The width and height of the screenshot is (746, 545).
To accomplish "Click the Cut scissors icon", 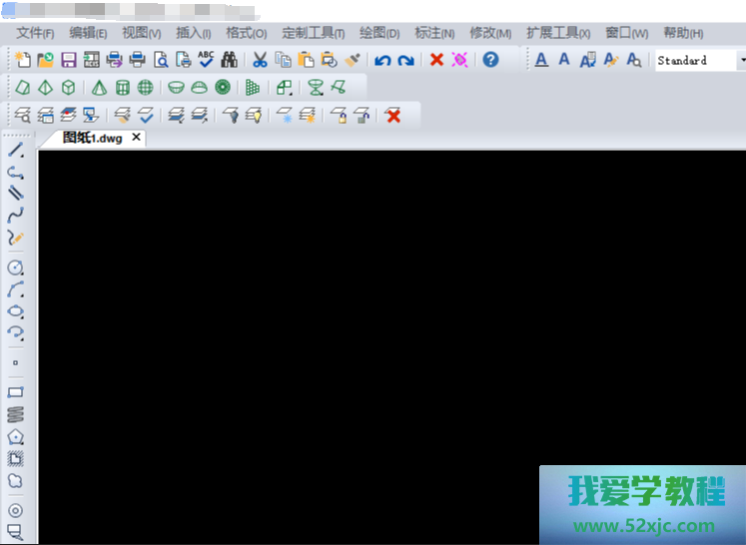I will [260, 60].
